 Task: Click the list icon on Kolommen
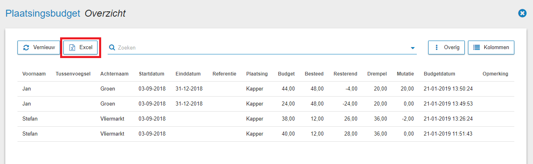click(477, 47)
